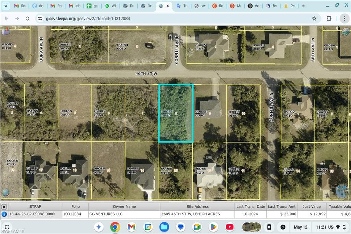Open Messages app from the shelf
This screenshot has height=234, width=351.
tap(181, 227)
